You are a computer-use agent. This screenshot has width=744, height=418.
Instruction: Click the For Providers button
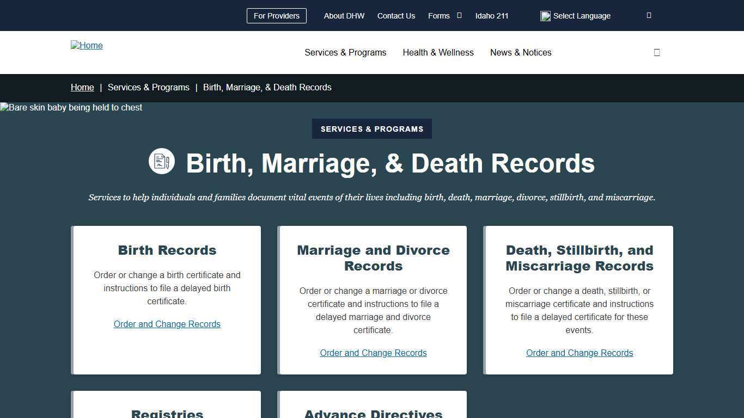tap(276, 16)
